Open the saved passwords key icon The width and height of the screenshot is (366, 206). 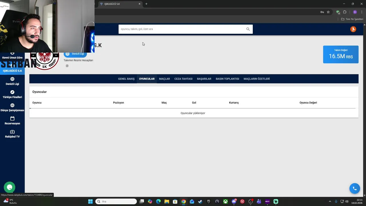click(322, 12)
